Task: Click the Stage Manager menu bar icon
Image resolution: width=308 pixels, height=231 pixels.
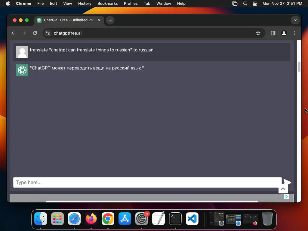Action: (235, 4)
